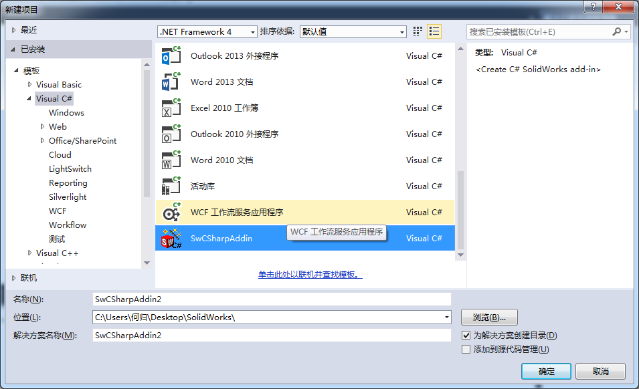Select the Reporting template category
Viewport: 639px width, 389px height.
[x=68, y=182]
